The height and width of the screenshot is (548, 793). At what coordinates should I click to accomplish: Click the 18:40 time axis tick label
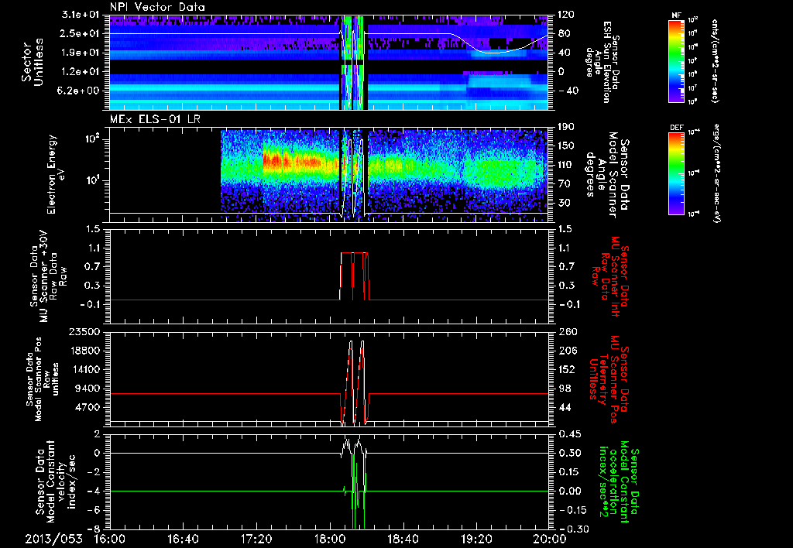point(403,539)
